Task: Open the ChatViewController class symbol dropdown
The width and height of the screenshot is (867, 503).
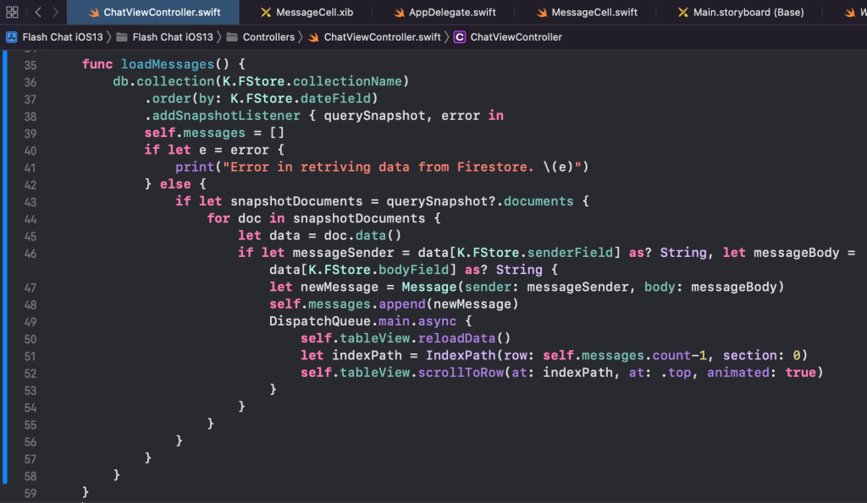Action: (x=516, y=37)
